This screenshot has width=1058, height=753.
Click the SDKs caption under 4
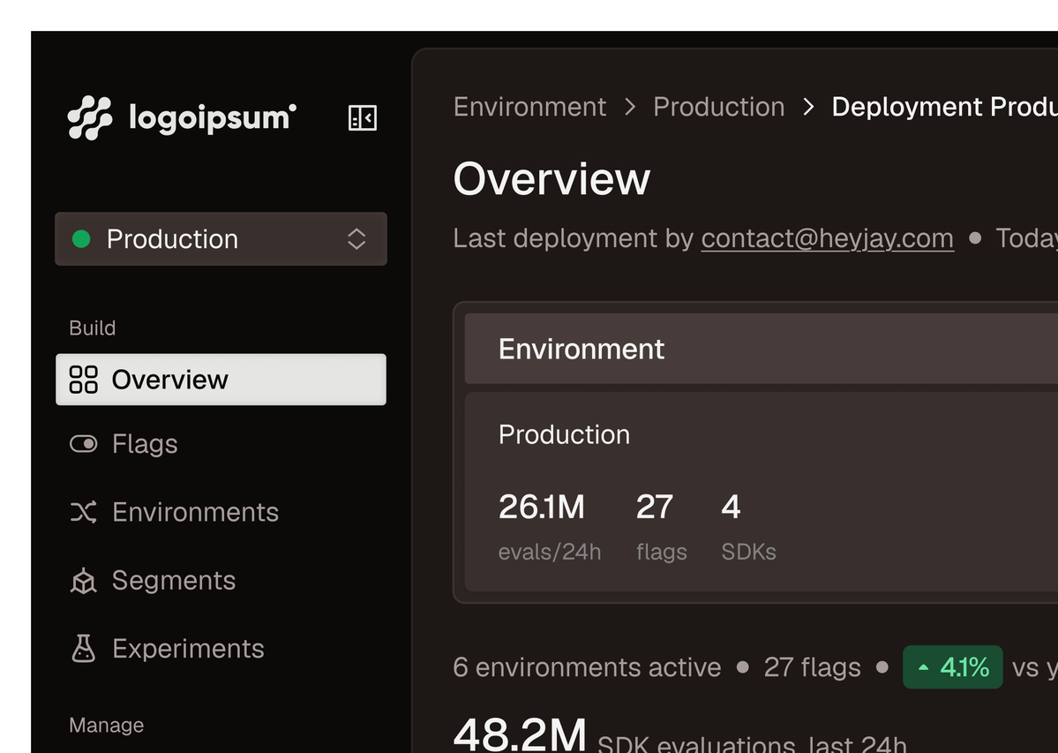coord(749,552)
